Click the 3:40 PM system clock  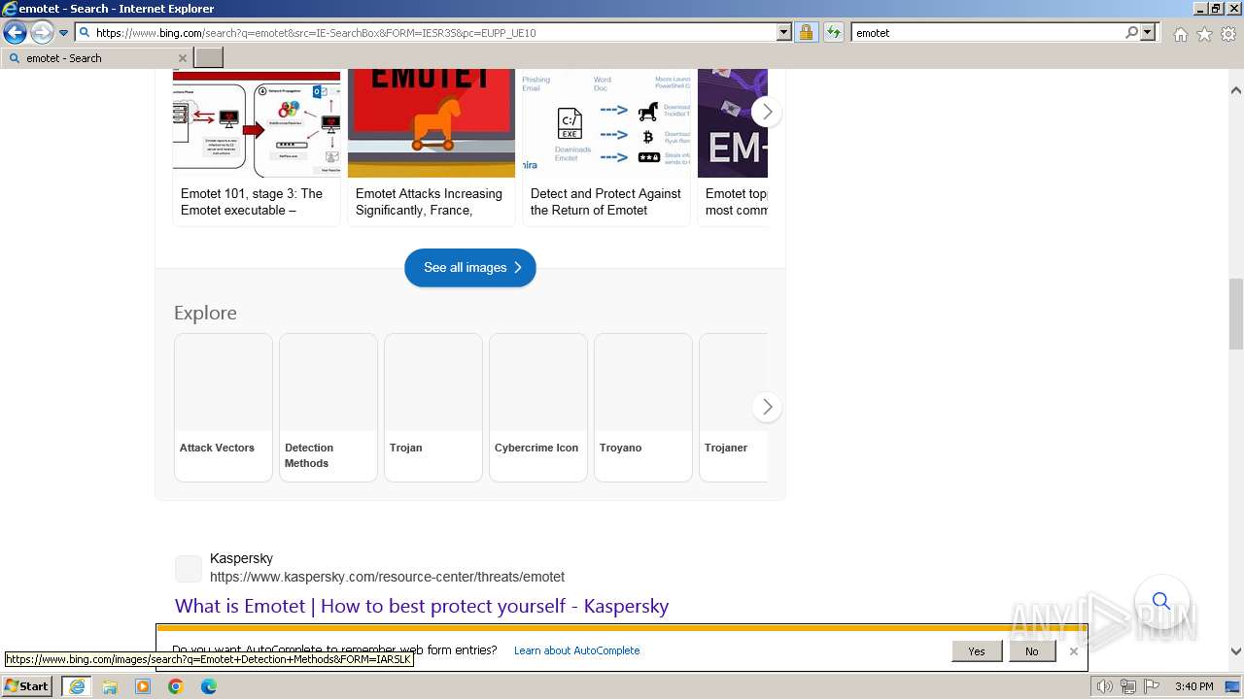click(x=1193, y=686)
